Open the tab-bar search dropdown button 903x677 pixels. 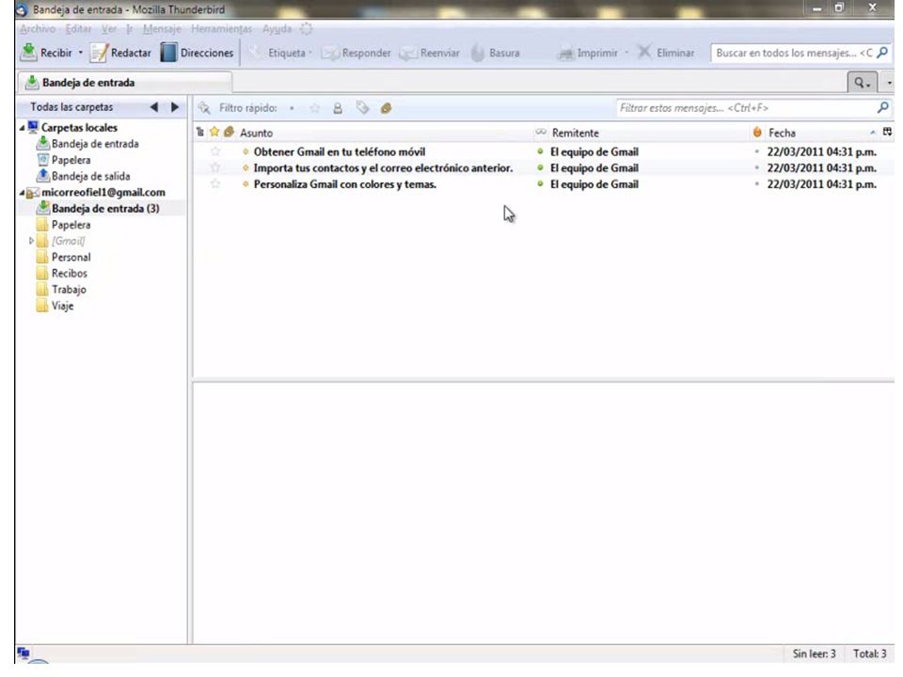(863, 83)
